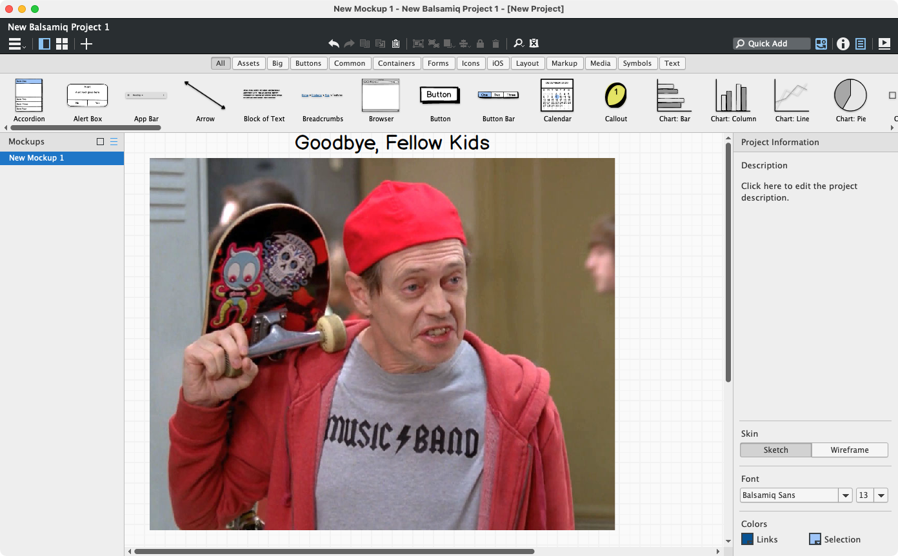Open the main hamburger menu
Image resolution: width=898 pixels, height=556 pixels.
click(16, 44)
